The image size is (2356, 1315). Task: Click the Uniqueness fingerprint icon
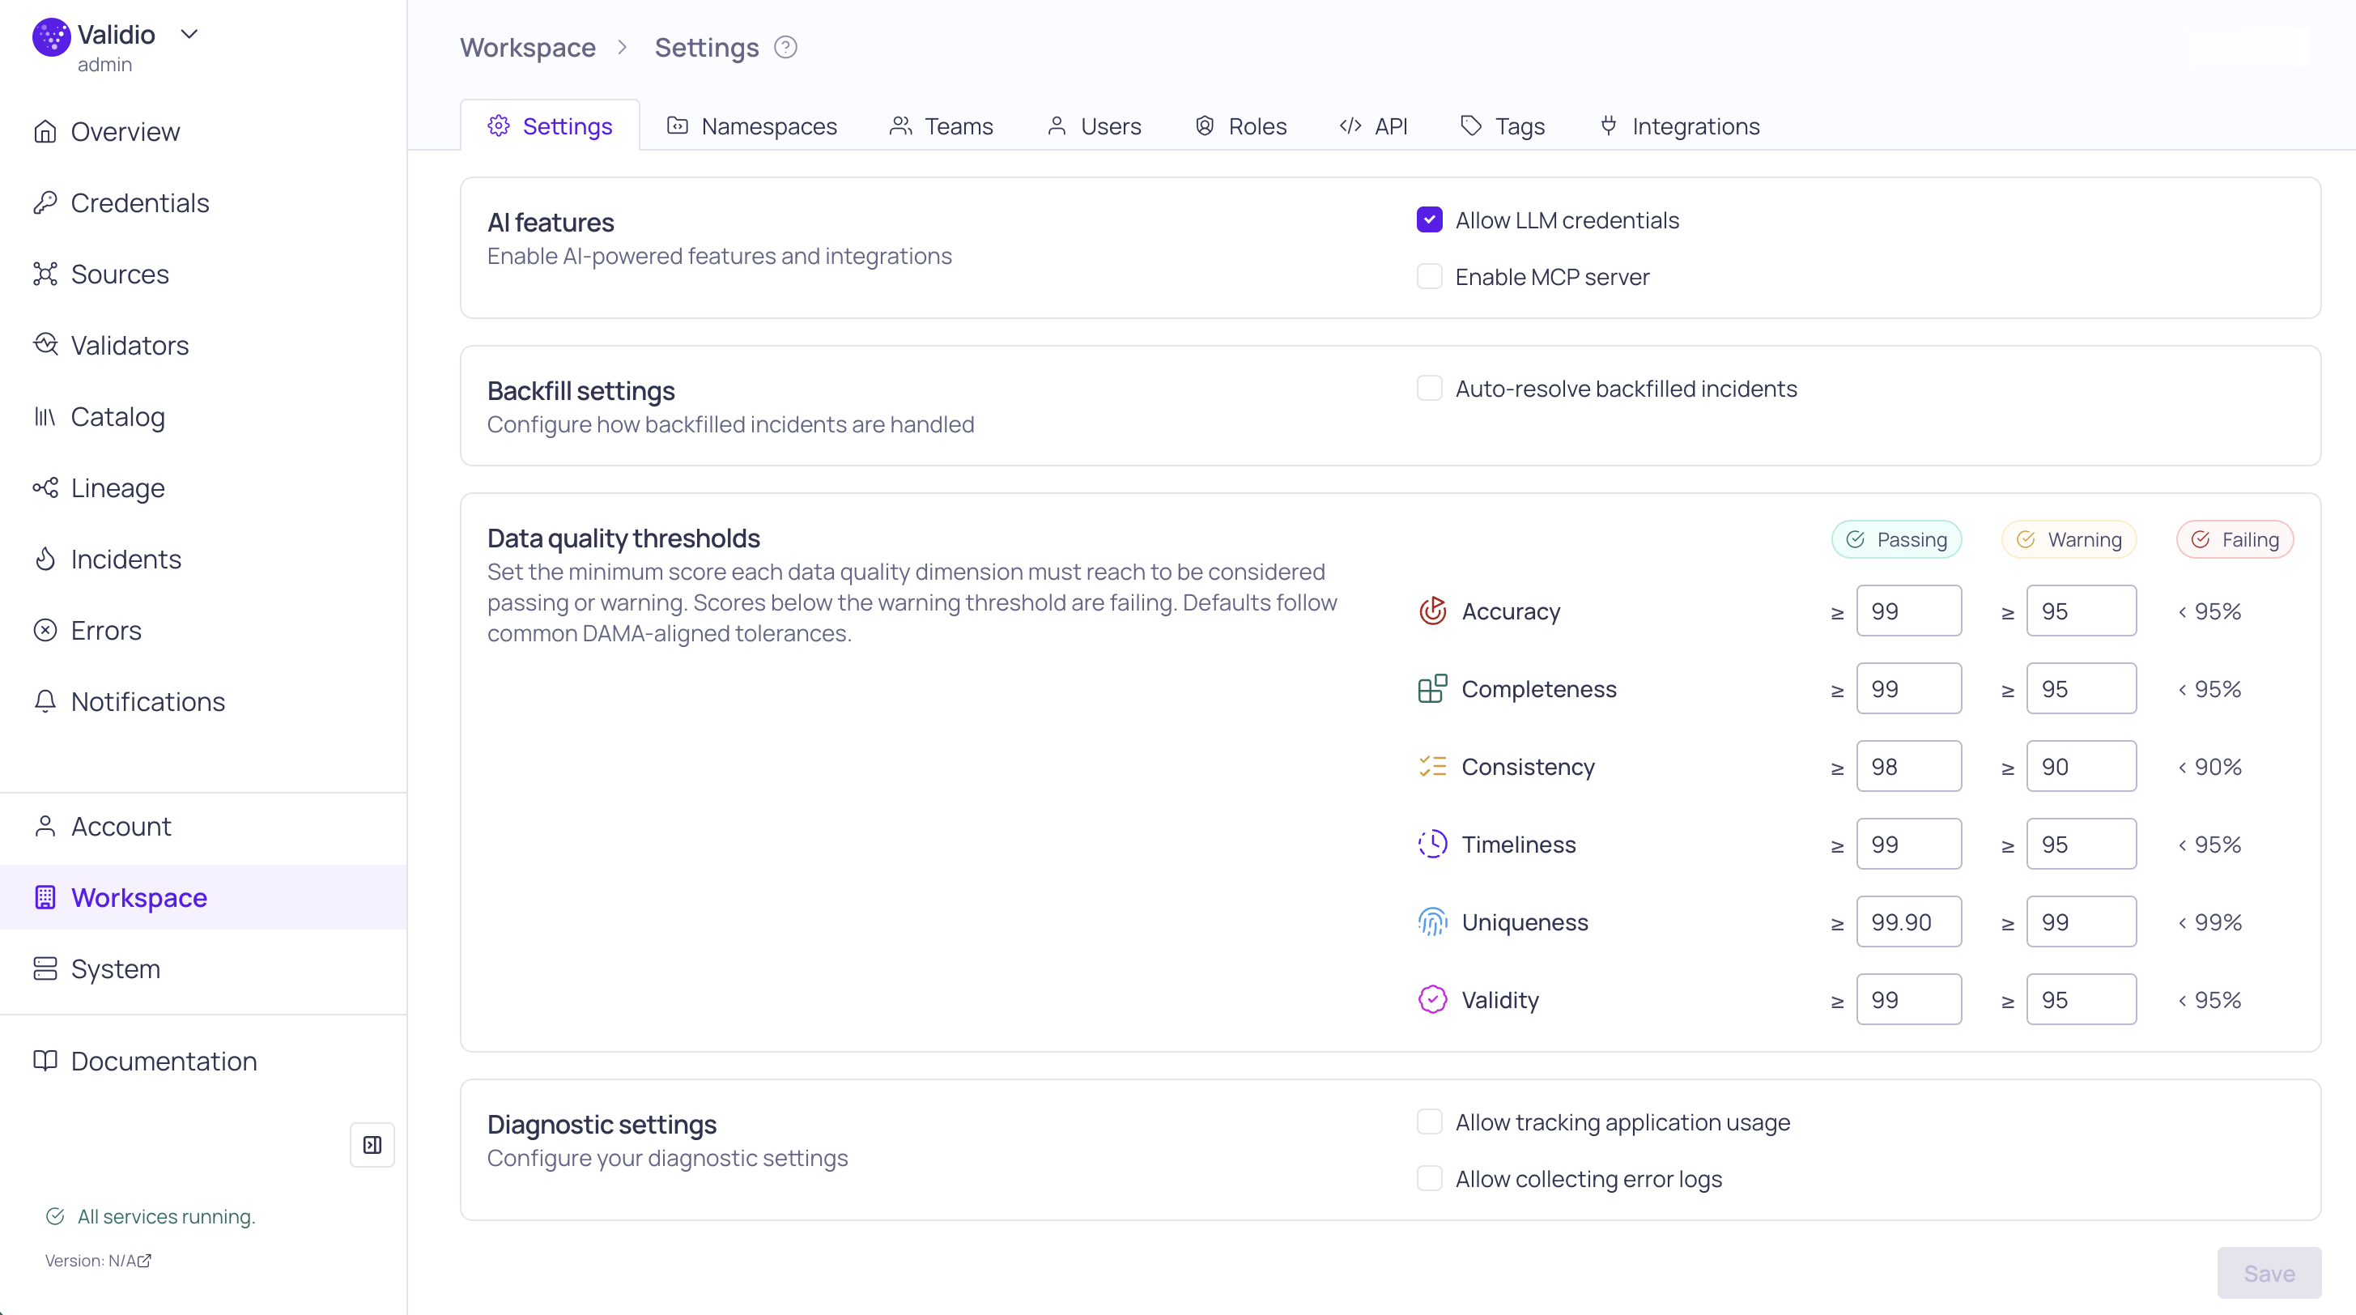(1432, 921)
